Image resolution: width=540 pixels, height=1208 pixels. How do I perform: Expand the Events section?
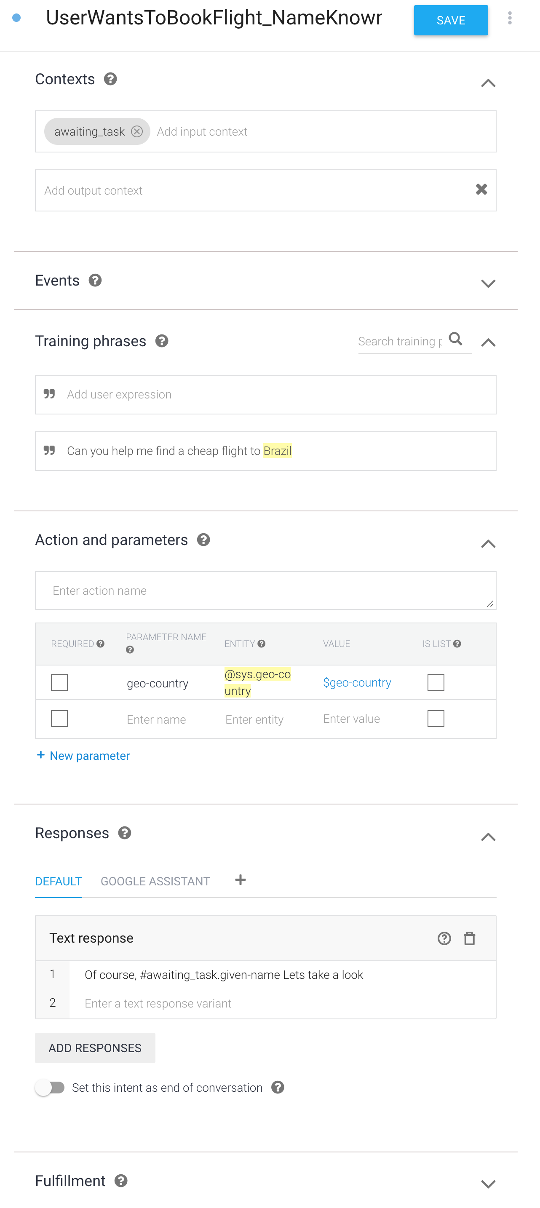(x=488, y=284)
